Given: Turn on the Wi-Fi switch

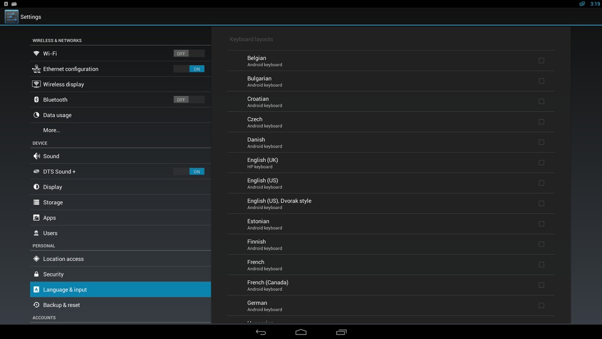Looking at the screenshot, I should pos(188,54).
